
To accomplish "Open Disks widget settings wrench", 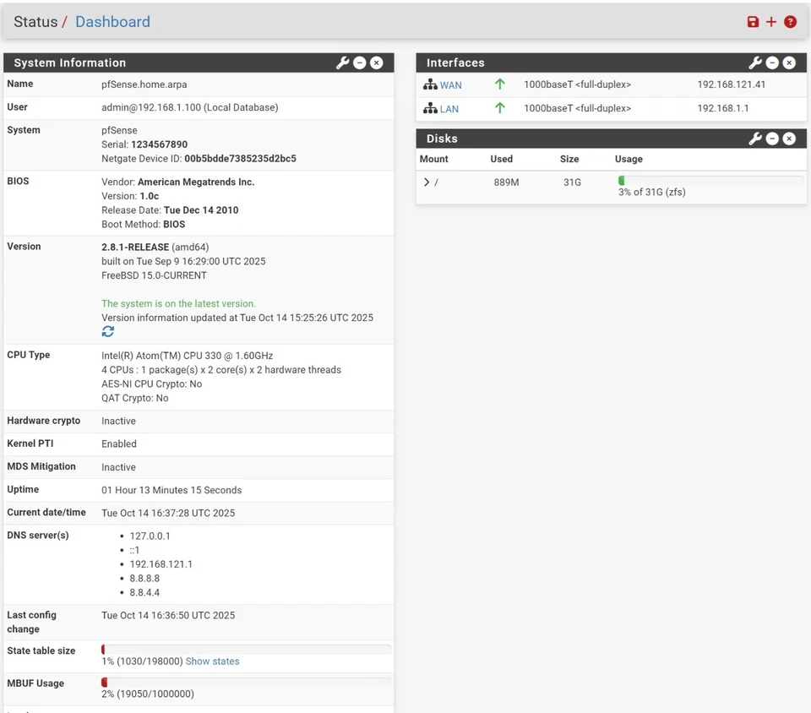I will [755, 139].
